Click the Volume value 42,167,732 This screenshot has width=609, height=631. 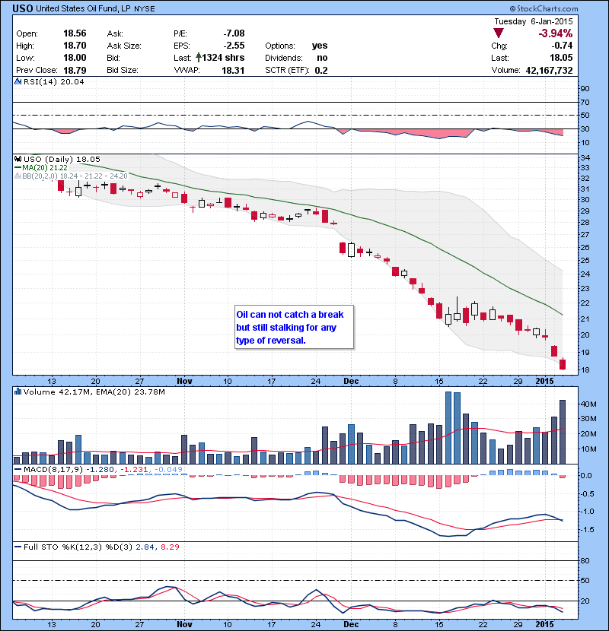(549, 71)
